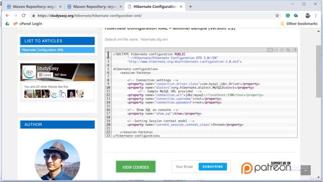Click the connection.password property line
323x182 pixels.
coord(174,103)
